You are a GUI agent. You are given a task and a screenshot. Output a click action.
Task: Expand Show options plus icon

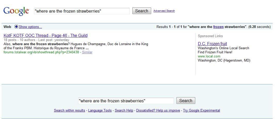click(x=16, y=27)
